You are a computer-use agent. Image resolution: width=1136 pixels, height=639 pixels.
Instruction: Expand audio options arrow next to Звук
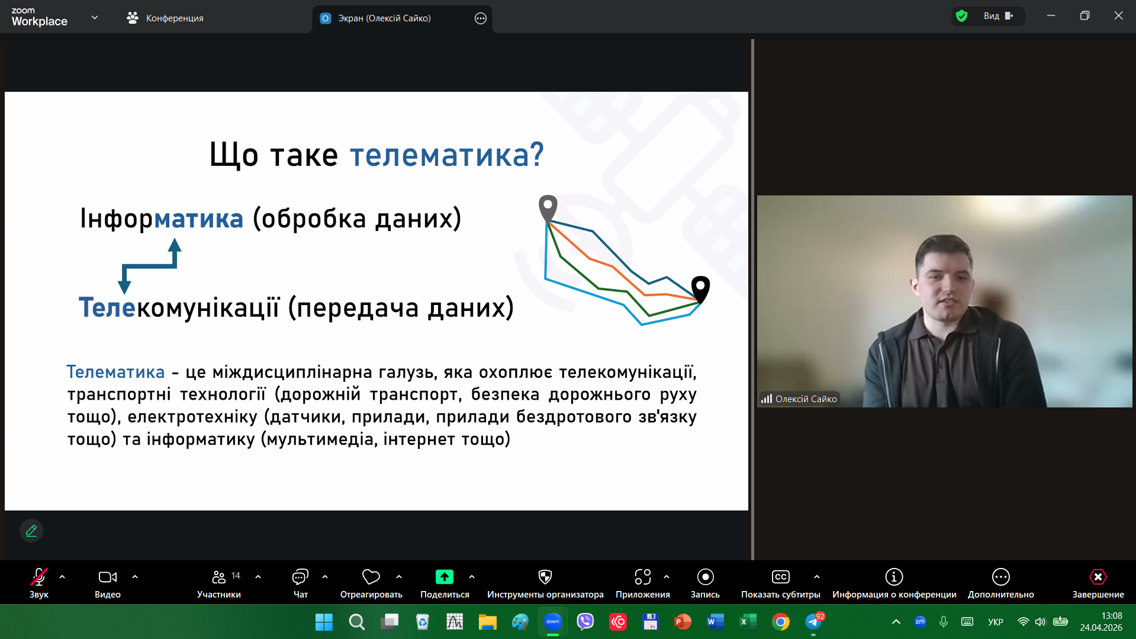[62, 577]
